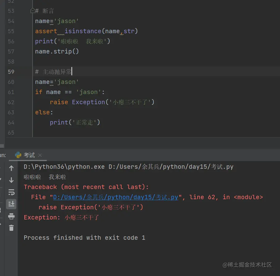Click the if name == 'jason': statement
280x276 pixels.
pyautogui.click(x=70, y=92)
